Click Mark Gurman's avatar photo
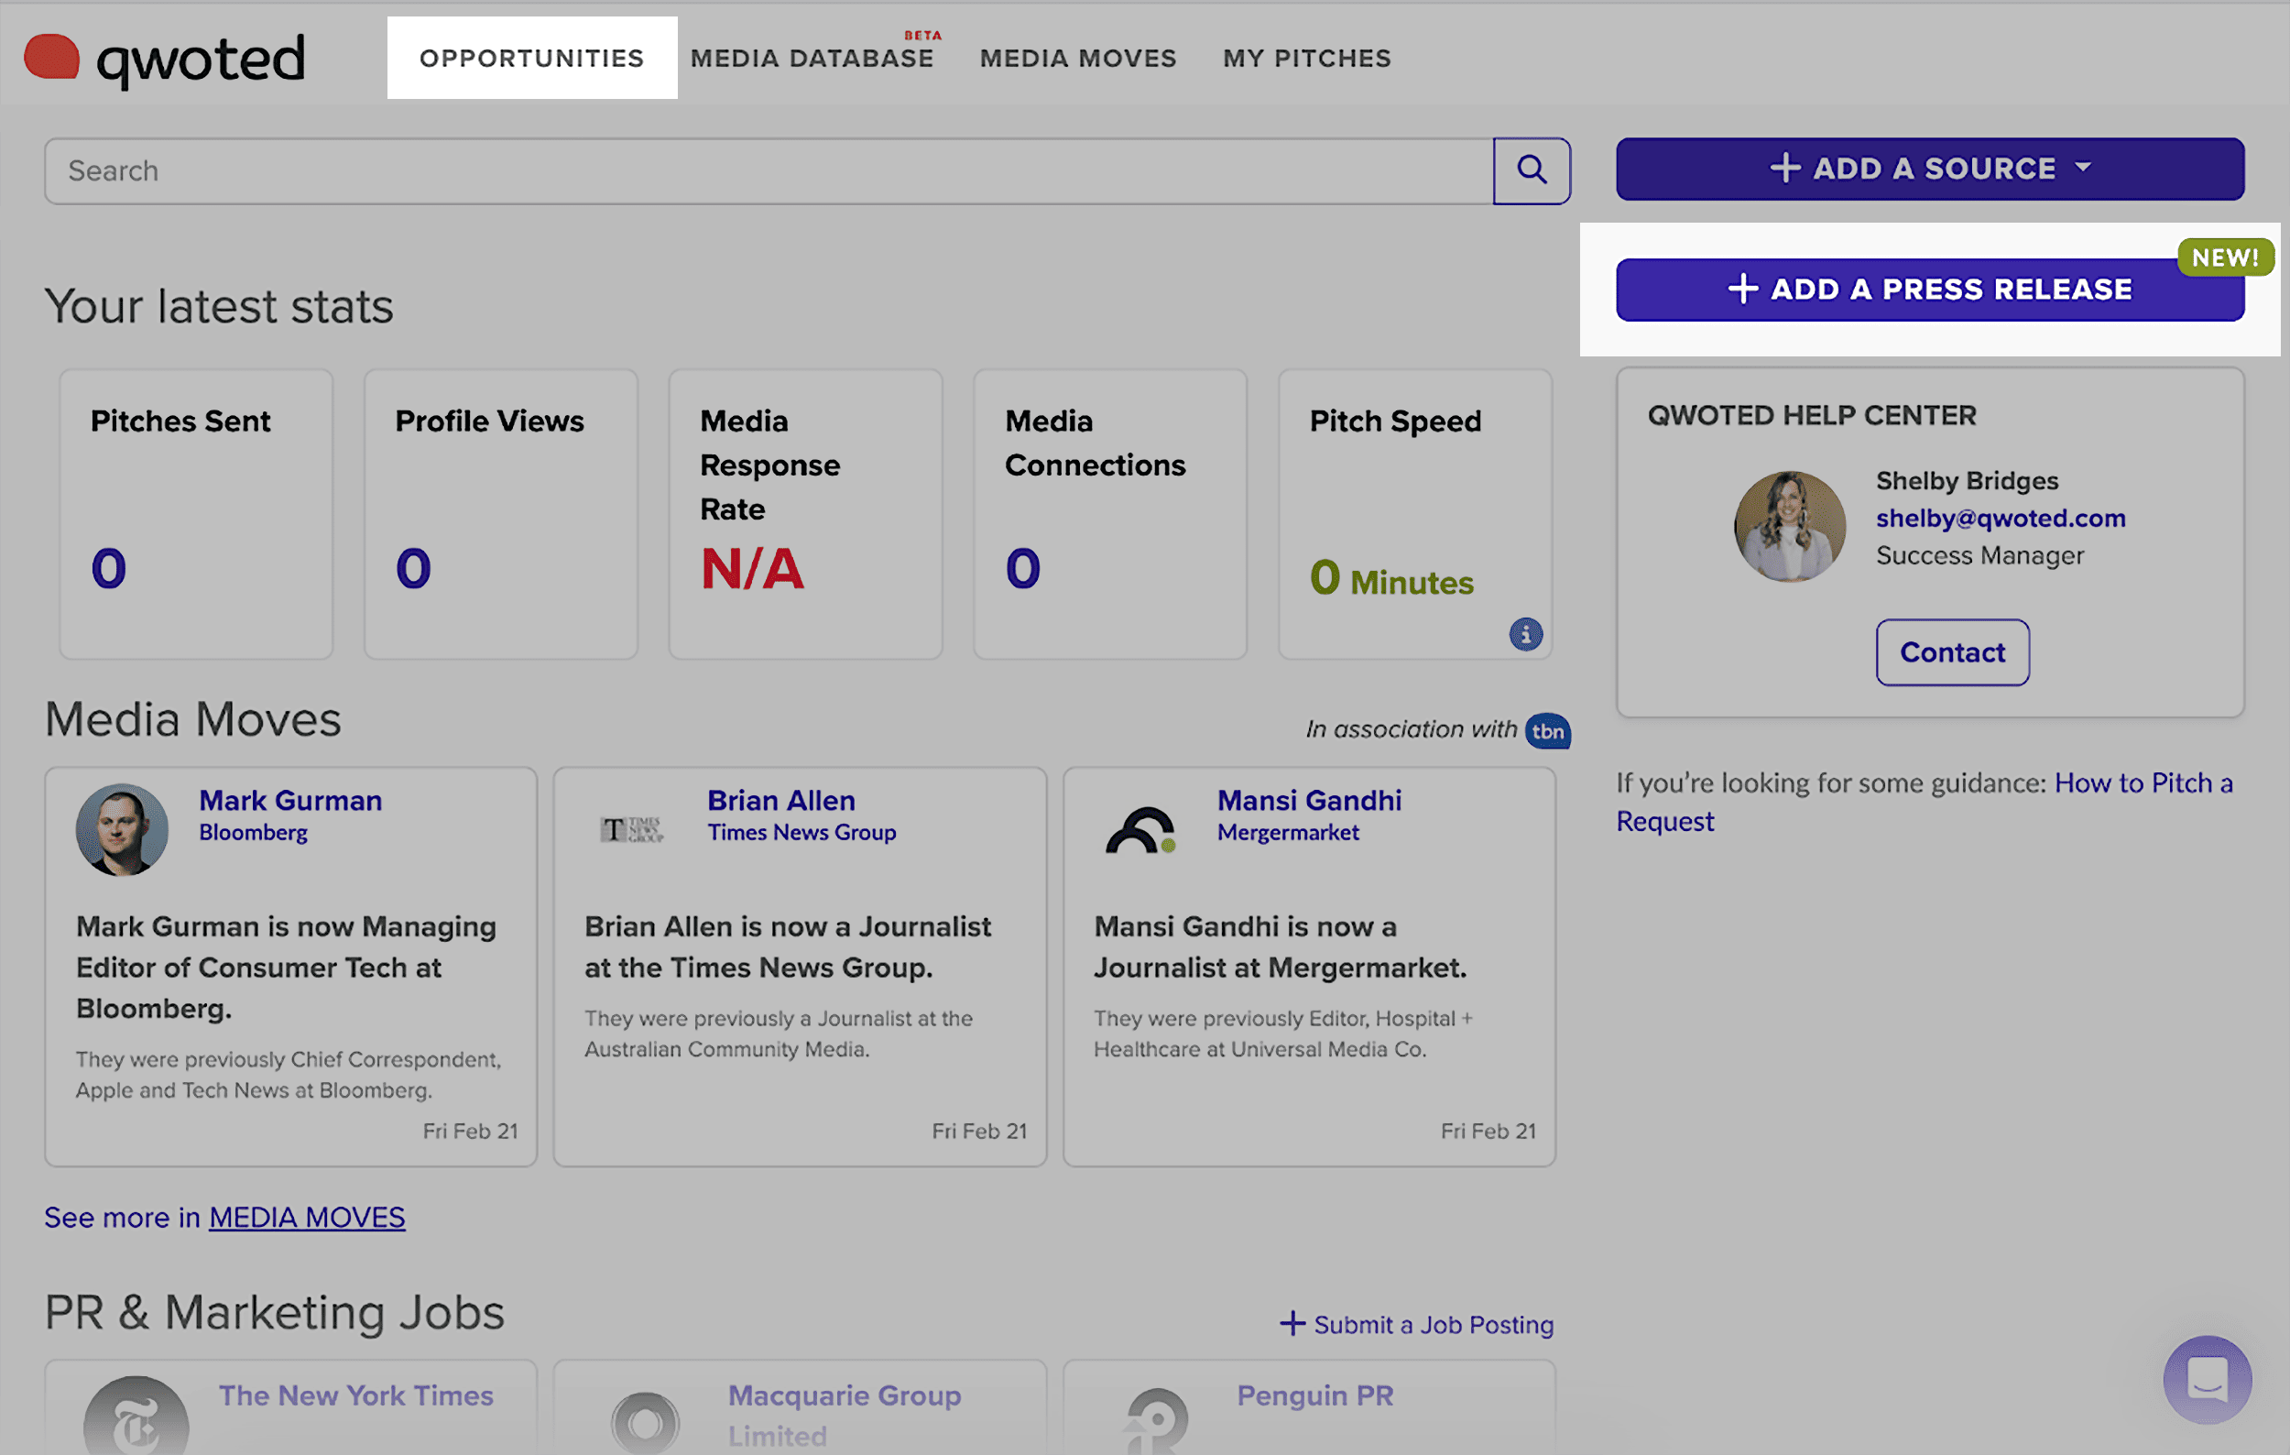 pyautogui.click(x=122, y=829)
